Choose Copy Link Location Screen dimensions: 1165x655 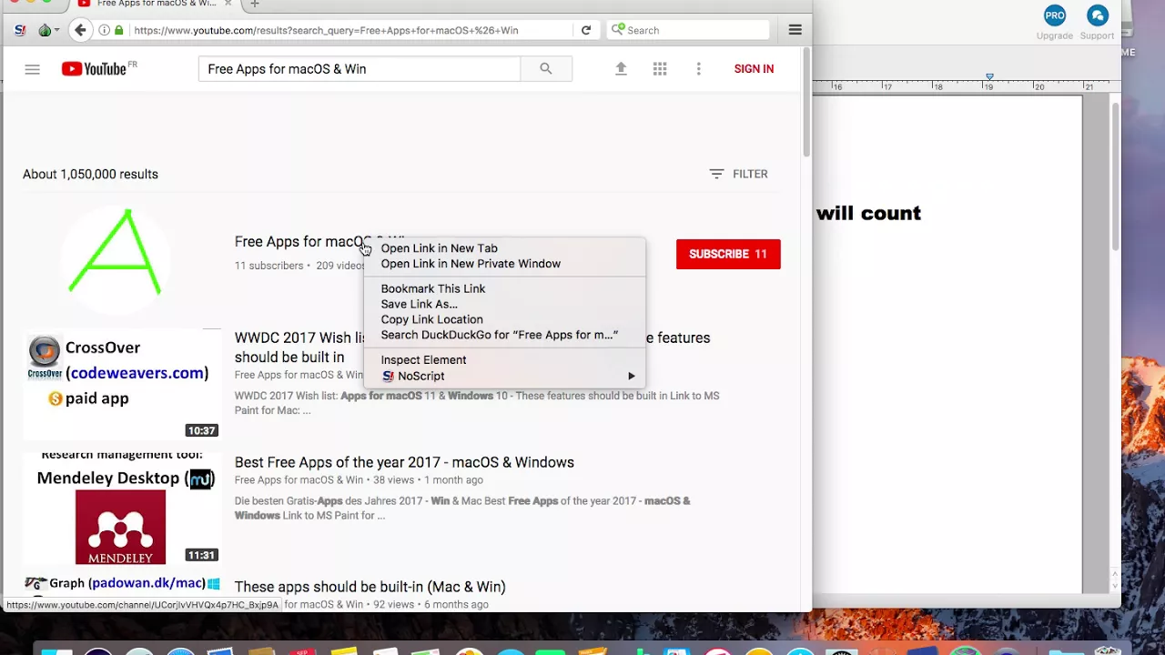(431, 319)
